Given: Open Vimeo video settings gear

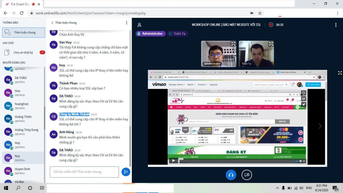Looking at the screenshot, I should pyautogui.click(x=300, y=161).
